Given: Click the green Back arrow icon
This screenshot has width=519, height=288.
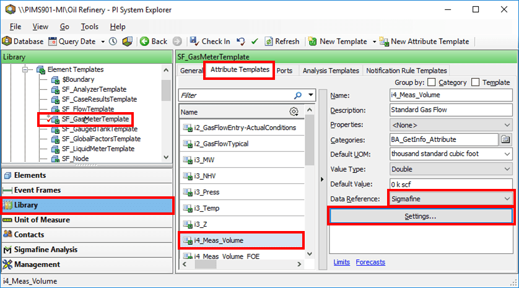Looking at the screenshot, I should [144, 41].
